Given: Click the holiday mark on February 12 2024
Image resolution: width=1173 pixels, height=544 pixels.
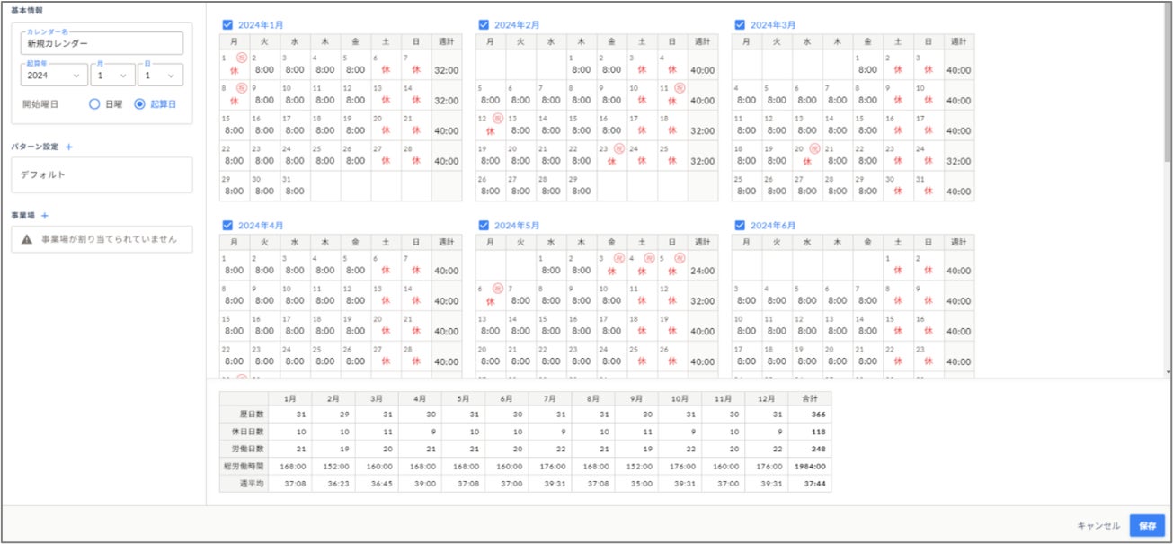Looking at the screenshot, I should point(497,119).
